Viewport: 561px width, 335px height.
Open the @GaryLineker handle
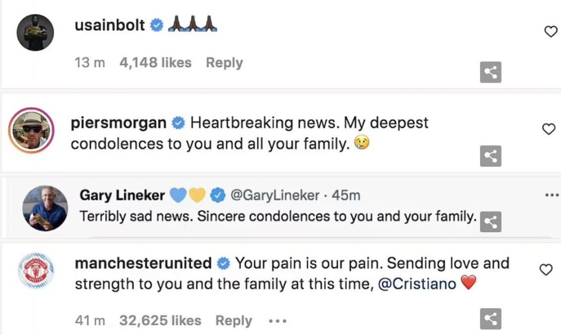click(275, 195)
